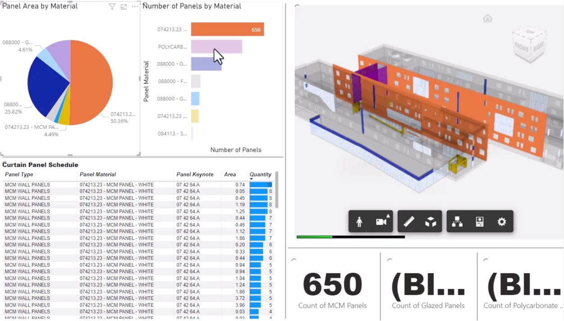564x321 pixels.
Task: Click the view cube in 3D viewer
Action: pos(529,44)
